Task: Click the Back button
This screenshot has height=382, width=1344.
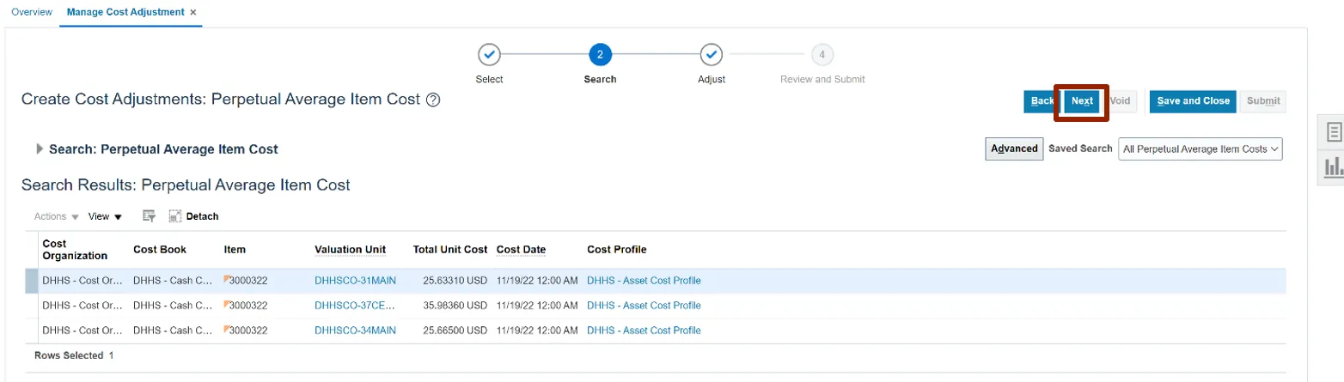Action: coord(1042,101)
